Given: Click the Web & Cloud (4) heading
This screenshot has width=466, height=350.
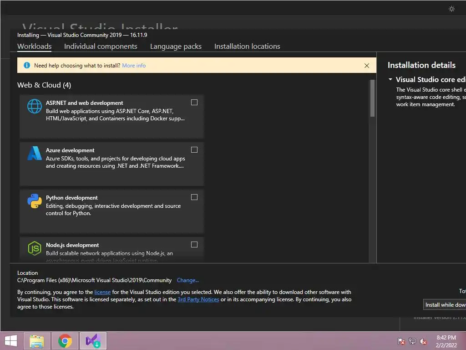Looking at the screenshot, I should point(44,85).
